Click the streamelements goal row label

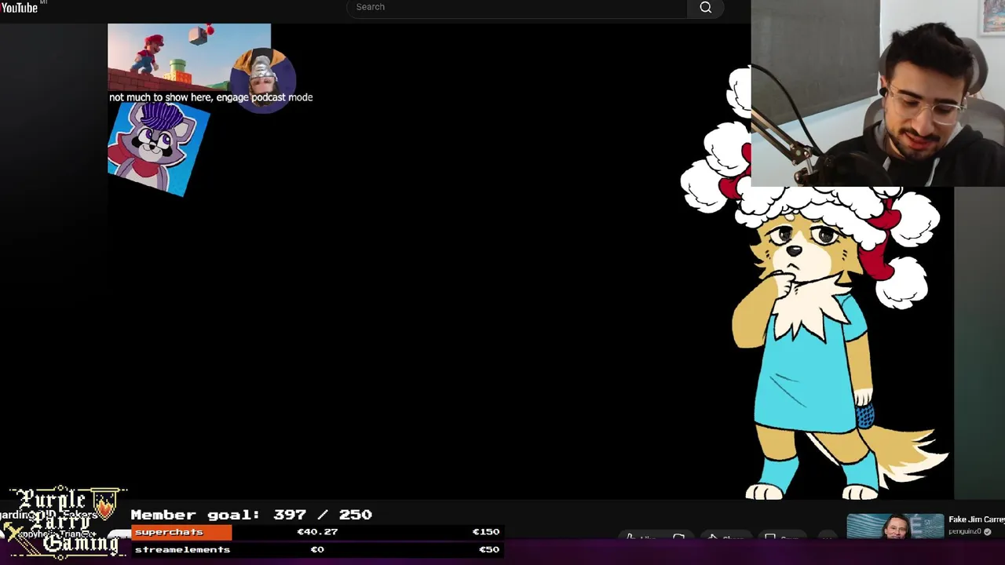point(182,549)
